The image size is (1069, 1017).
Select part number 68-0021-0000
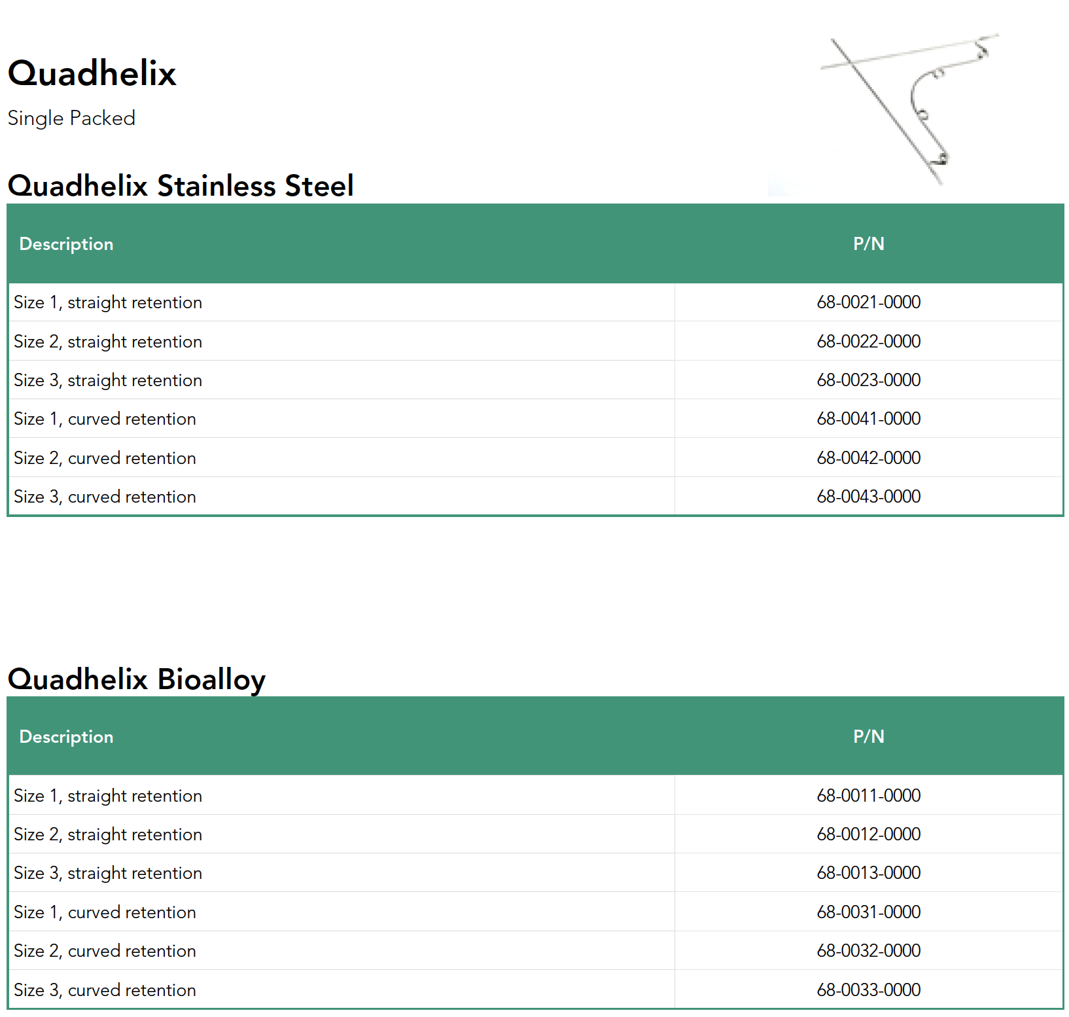(x=868, y=302)
